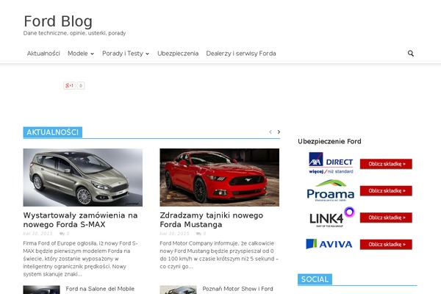Click comment icon under S-MAX article
441x294 pixels.
coord(62,234)
